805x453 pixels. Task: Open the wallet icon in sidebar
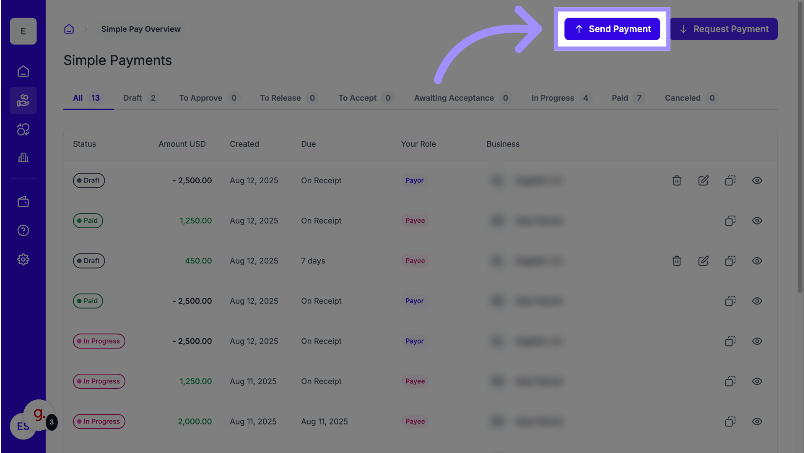[23, 202]
